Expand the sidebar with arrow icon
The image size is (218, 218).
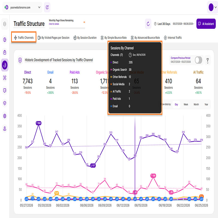coord(5,24)
